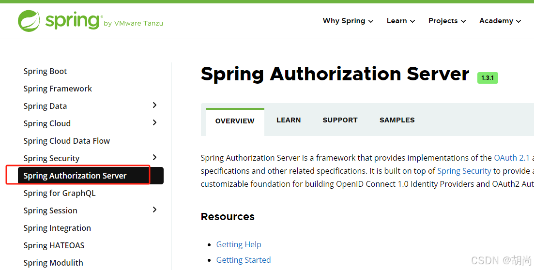Screen dimensions: 534x270
Task: Expand the Spring Session submenu chevron
Action: 154,210
